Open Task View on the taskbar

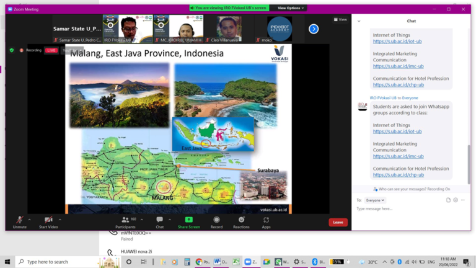click(144, 262)
